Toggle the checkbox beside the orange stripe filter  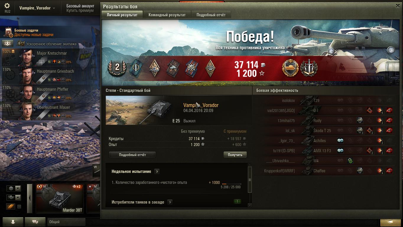[x=19, y=207]
